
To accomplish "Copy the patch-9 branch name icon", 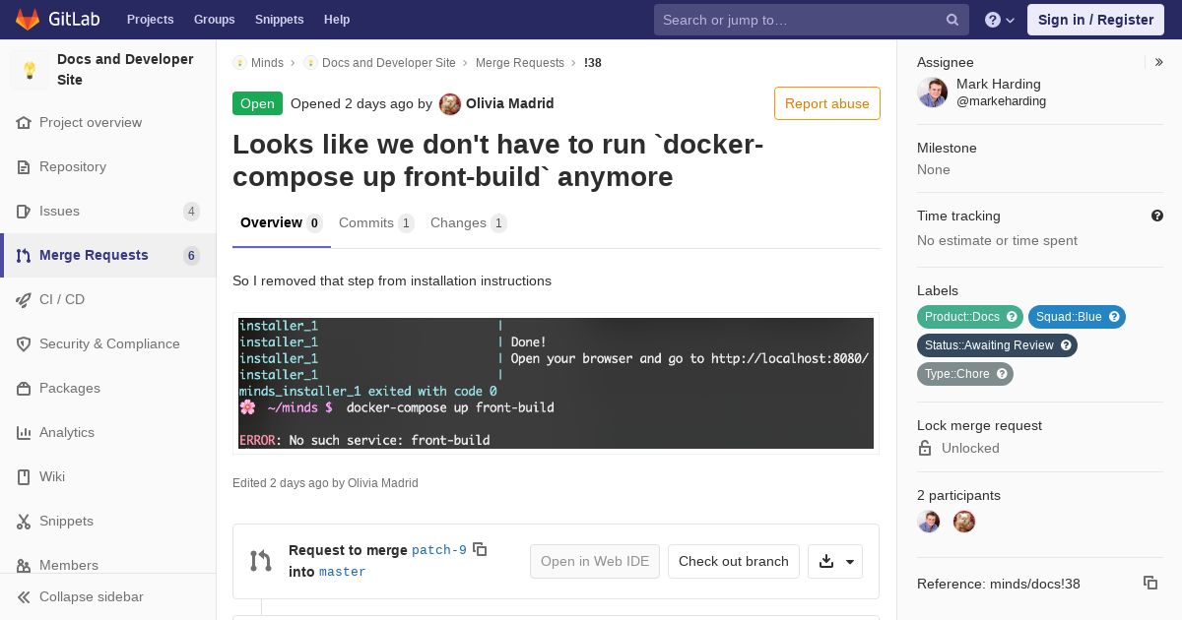I will coord(480,549).
